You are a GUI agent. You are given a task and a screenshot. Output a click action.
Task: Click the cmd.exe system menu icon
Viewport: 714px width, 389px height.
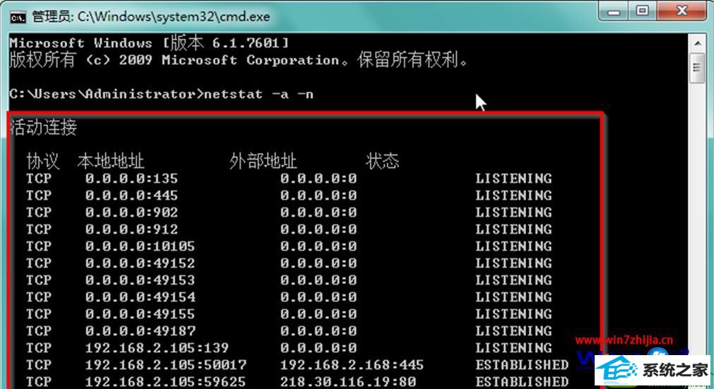click(x=18, y=17)
